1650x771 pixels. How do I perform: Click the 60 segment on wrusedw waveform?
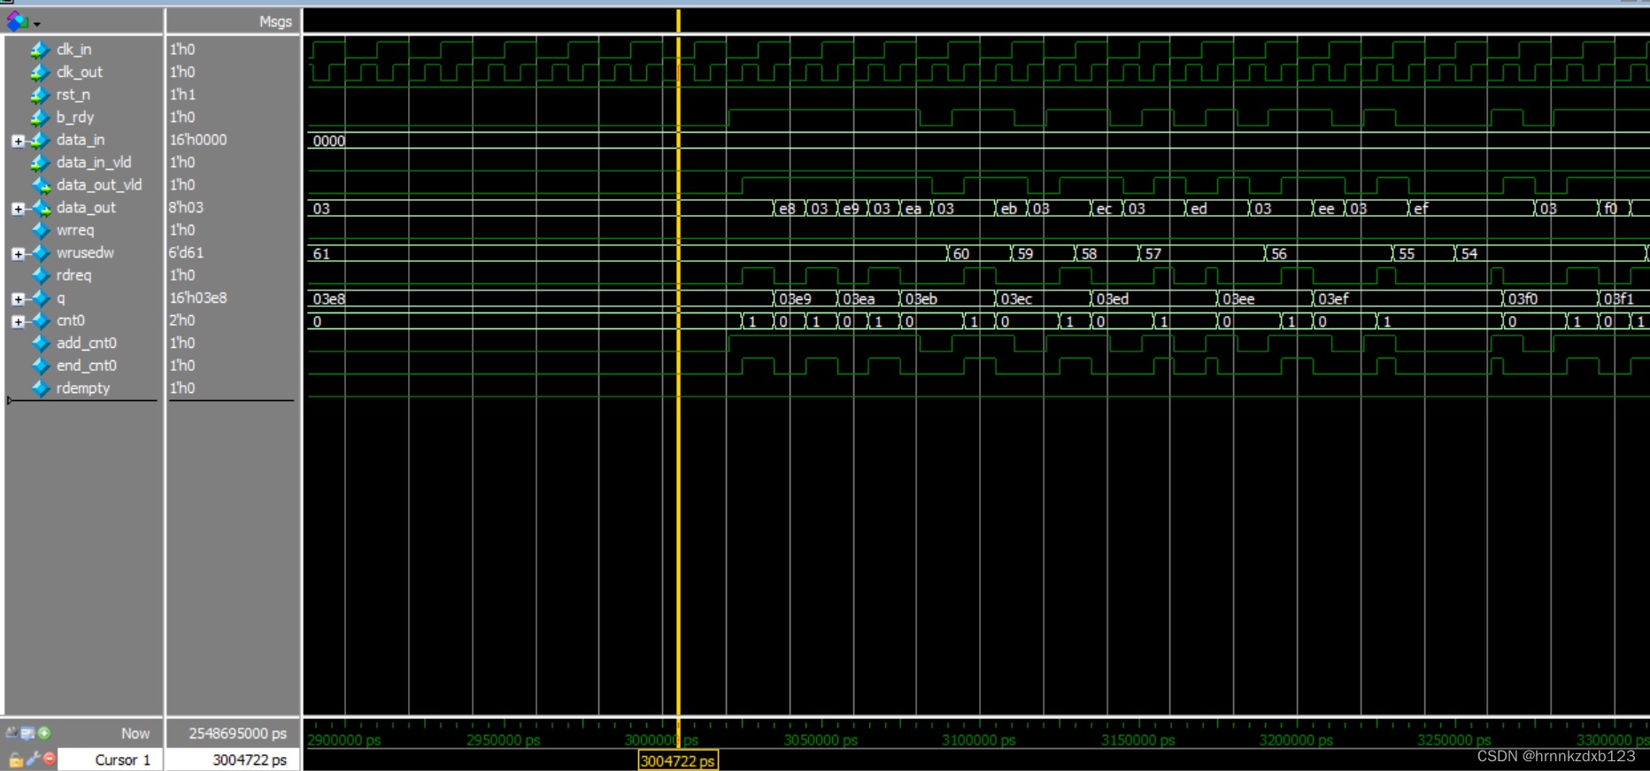pos(979,254)
